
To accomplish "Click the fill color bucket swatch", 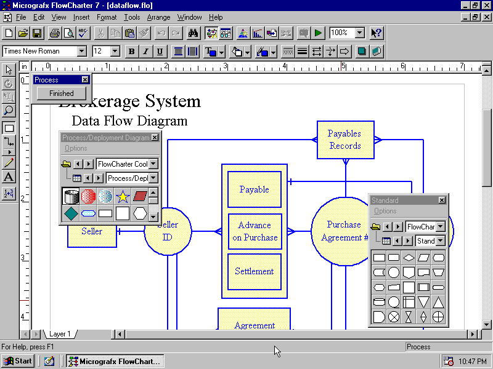I will coord(237,52).
